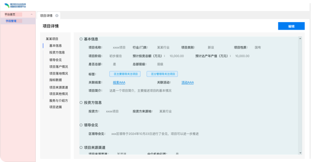Jump to 项目落户情况 in the anchor list
311x162 pixels.
59,66
